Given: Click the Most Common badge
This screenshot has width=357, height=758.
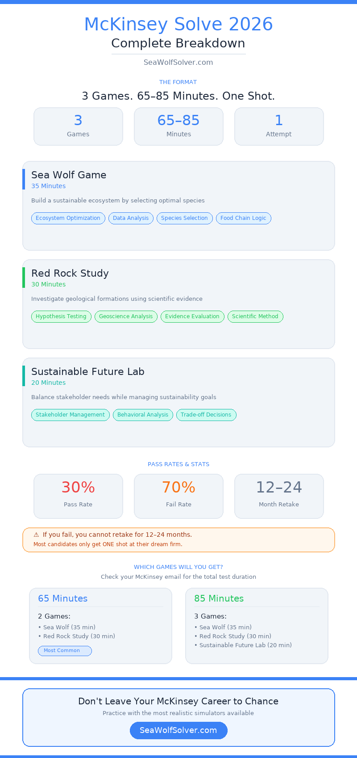Looking at the screenshot, I should [x=65, y=651].
